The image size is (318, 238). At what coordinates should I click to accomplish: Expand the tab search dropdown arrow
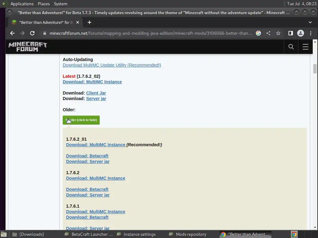[310, 22]
